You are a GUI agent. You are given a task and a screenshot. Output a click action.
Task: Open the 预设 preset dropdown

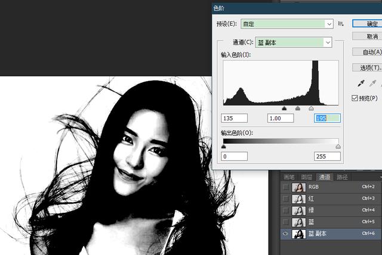[286, 24]
